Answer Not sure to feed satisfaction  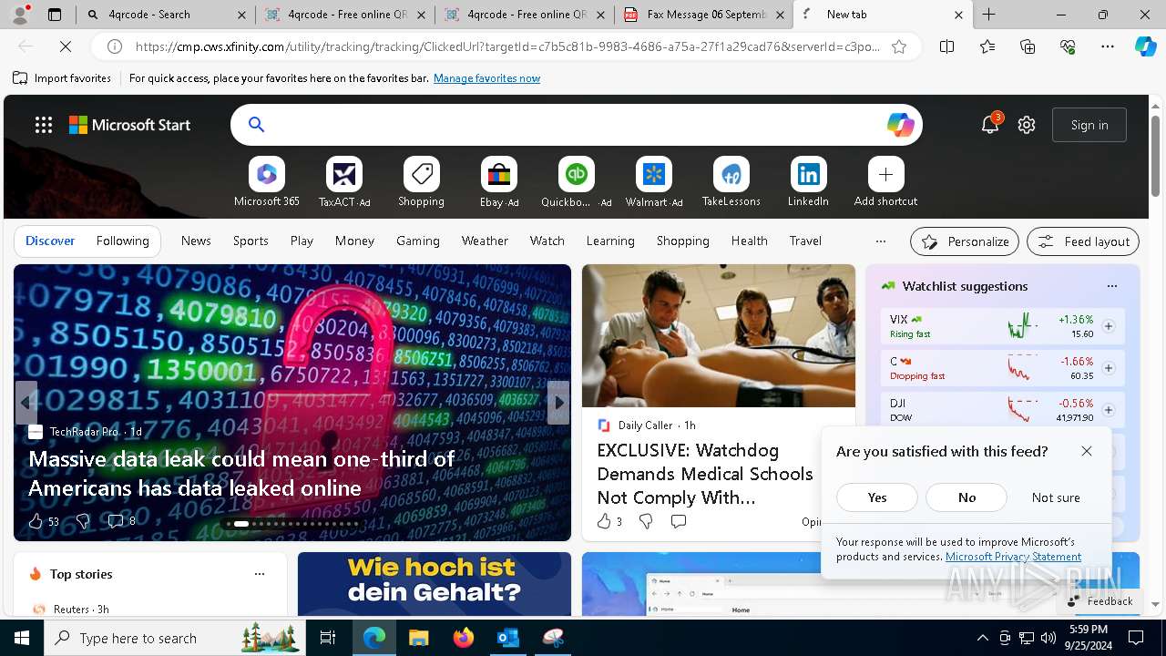(x=1056, y=497)
